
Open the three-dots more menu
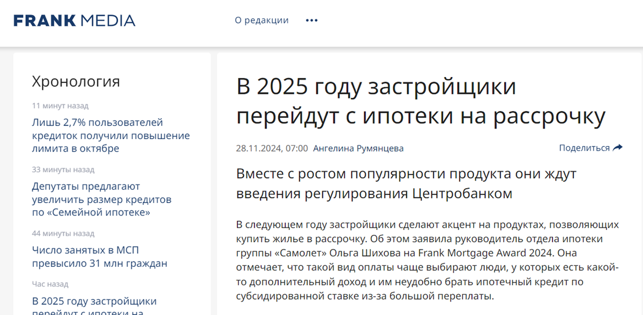point(312,20)
